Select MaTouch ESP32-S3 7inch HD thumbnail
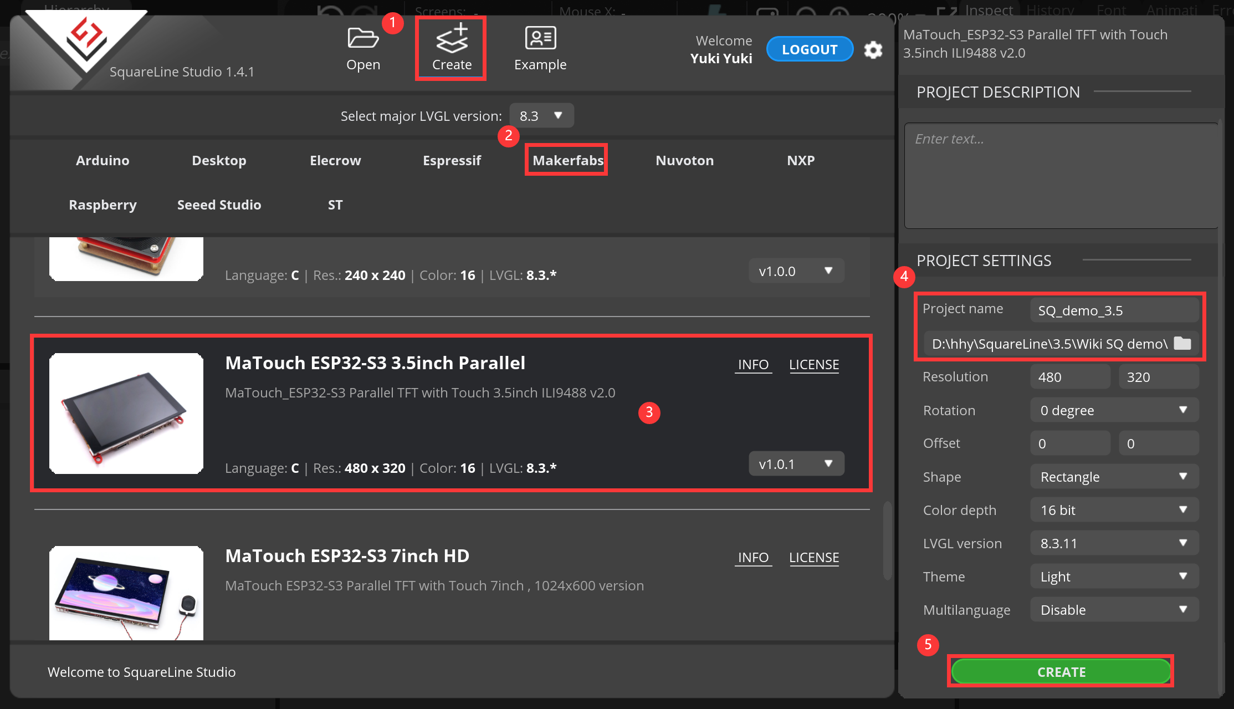1234x709 pixels. [x=126, y=593]
